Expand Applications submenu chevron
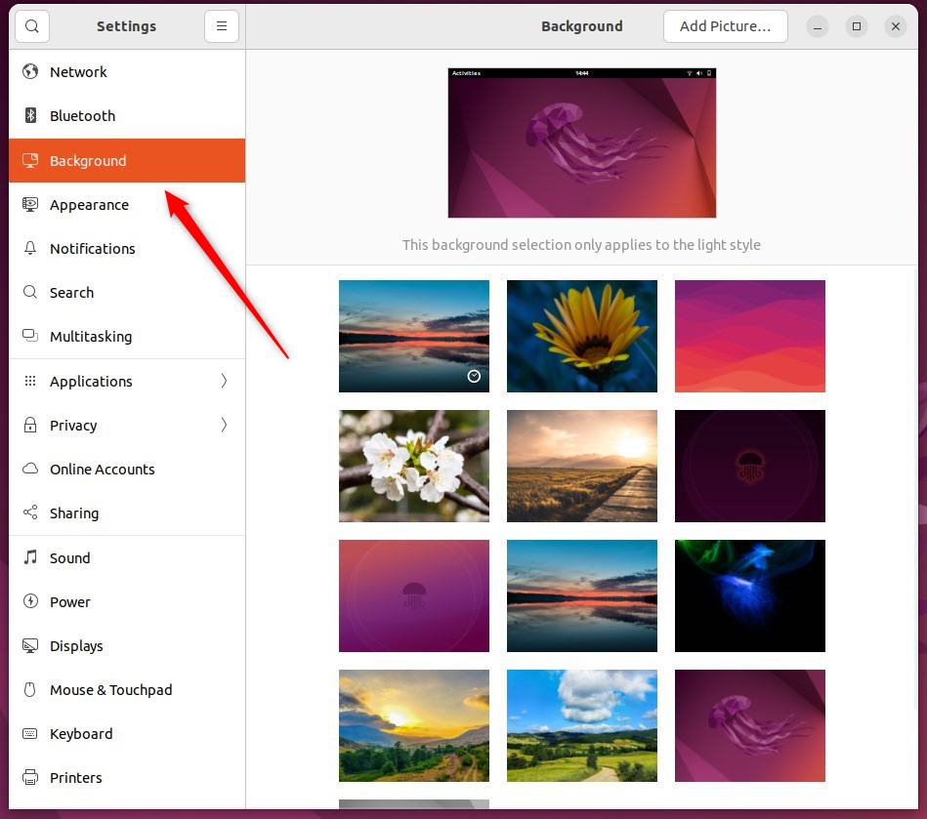Viewport: 927px width, 819px height. (224, 381)
